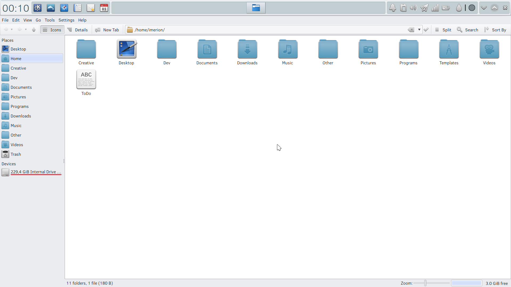511x287 pixels.
Task: Adjust the Zoom slider in status bar
Action: click(431, 283)
